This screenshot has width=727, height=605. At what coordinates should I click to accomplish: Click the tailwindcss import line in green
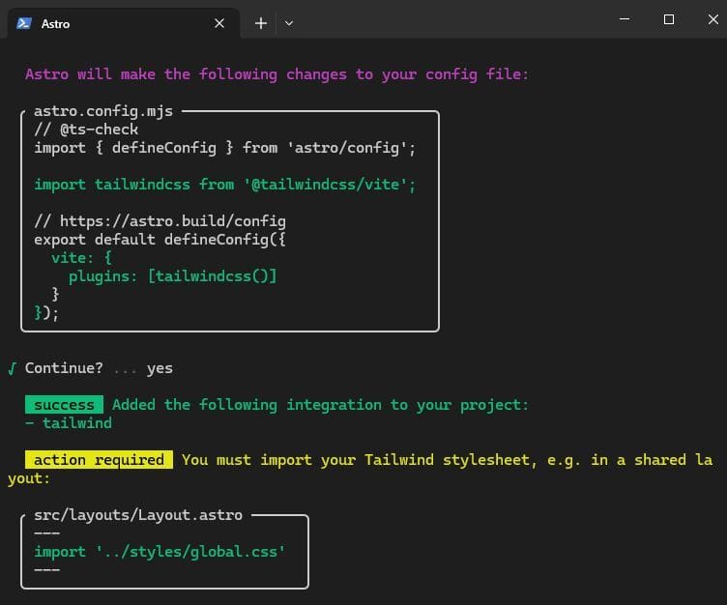point(225,185)
